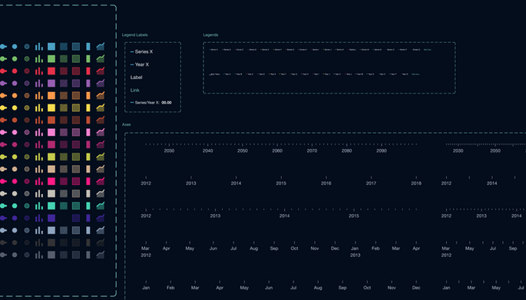Click the 'Link' legend label
The width and height of the screenshot is (526, 300).
135,91
